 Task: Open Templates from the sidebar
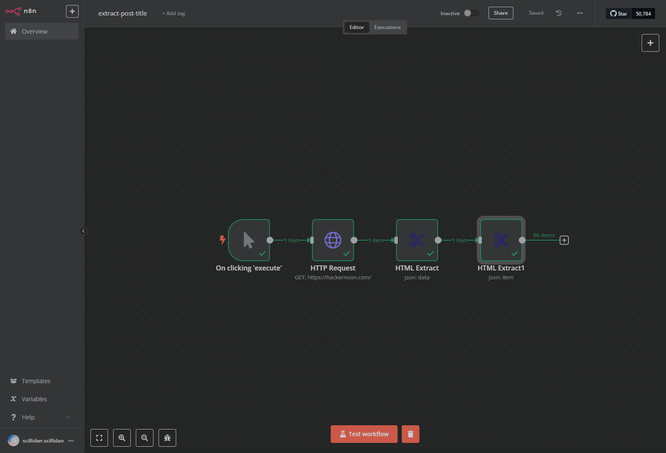(42, 381)
